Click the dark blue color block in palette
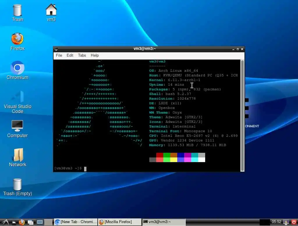The height and width of the screenshot is (226, 298). pos(181,155)
